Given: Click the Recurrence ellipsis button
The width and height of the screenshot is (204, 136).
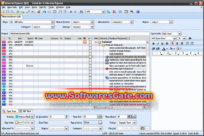Looking at the screenshot, I should [100, 122].
